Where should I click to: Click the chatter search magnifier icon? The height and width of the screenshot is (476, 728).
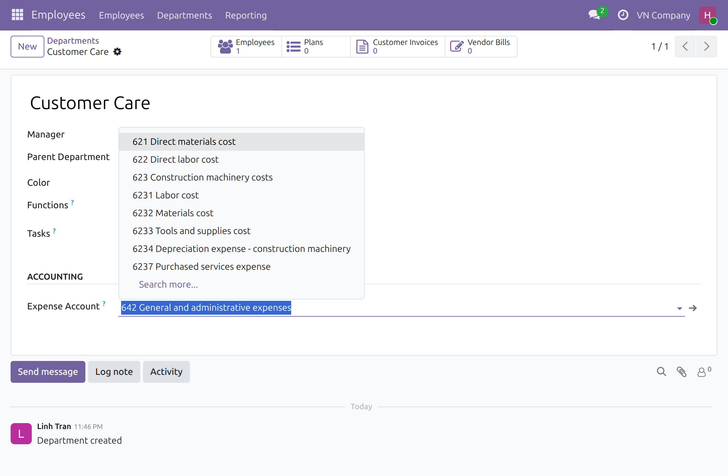click(x=661, y=372)
